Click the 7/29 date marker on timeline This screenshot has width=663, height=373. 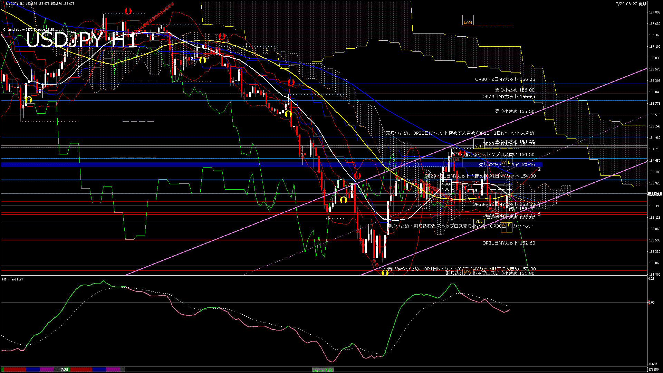[x=65, y=370]
